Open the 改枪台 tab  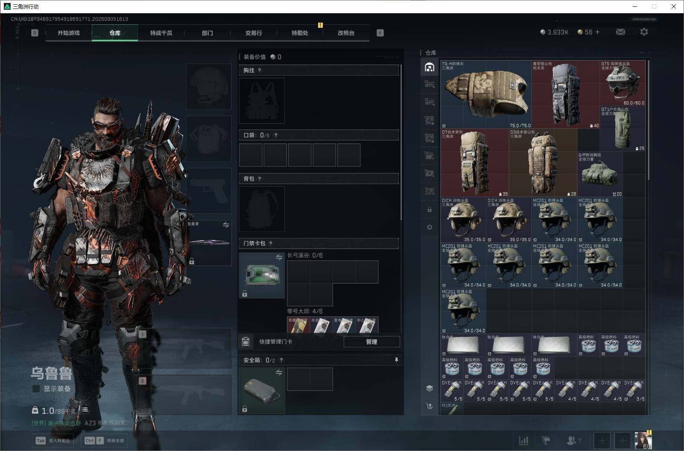click(x=346, y=33)
